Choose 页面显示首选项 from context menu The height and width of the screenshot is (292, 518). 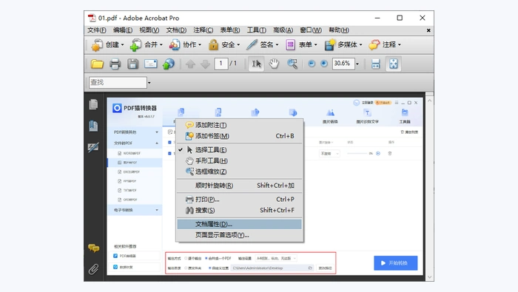point(240,235)
